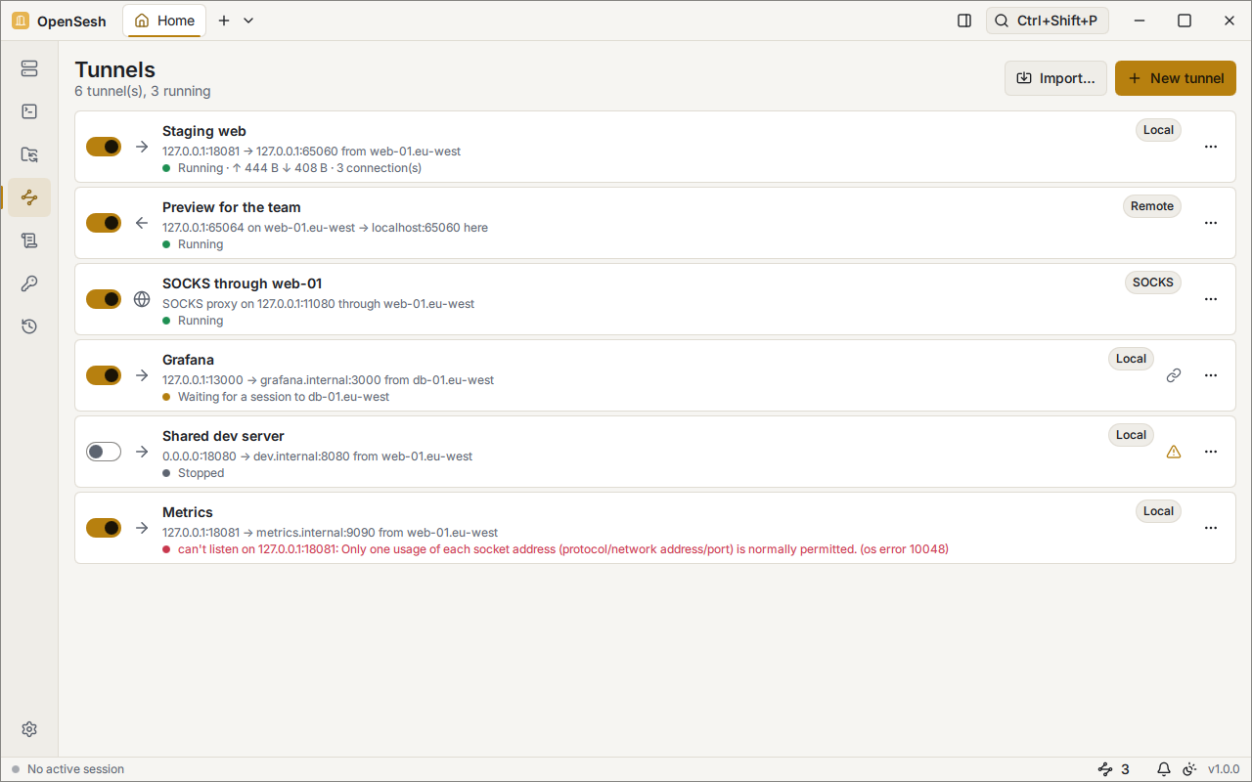This screenshot has height=782, width=1252.
Task: Toggle the Metrics tunnel switch
Action: point(104,528)
